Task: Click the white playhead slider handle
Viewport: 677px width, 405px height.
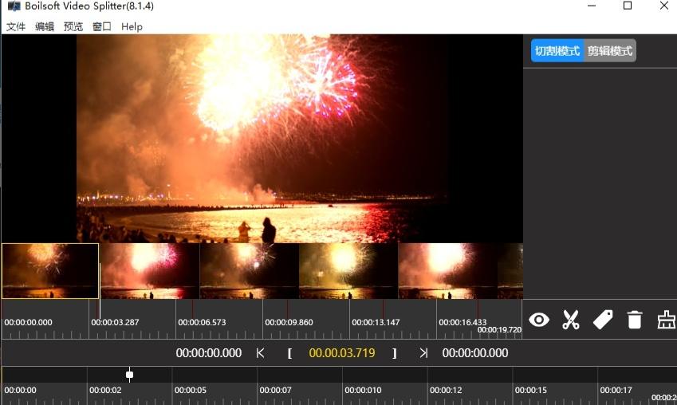Action: tap(129, 375)
